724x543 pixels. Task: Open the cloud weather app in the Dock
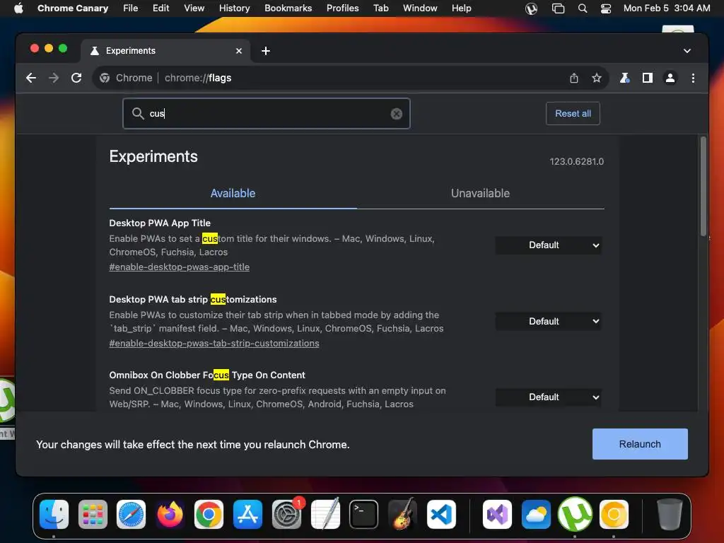(536, 514)
